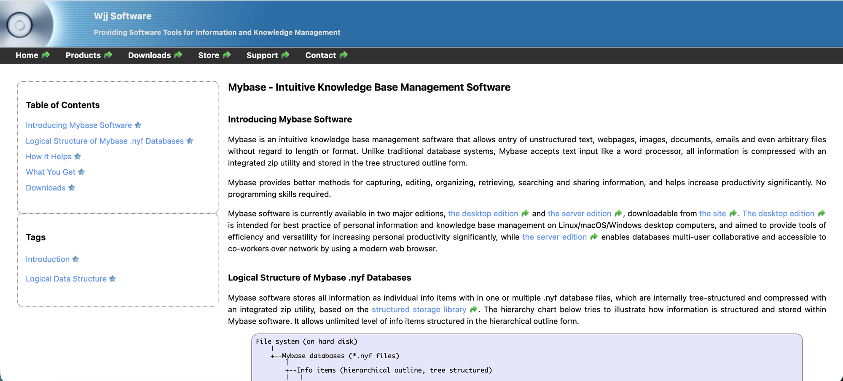The width and height of the screenshot is (843, 381).
Task: Go to Logical Structure of Mybase .nyf Databases
Action: [x=105, y=141]
